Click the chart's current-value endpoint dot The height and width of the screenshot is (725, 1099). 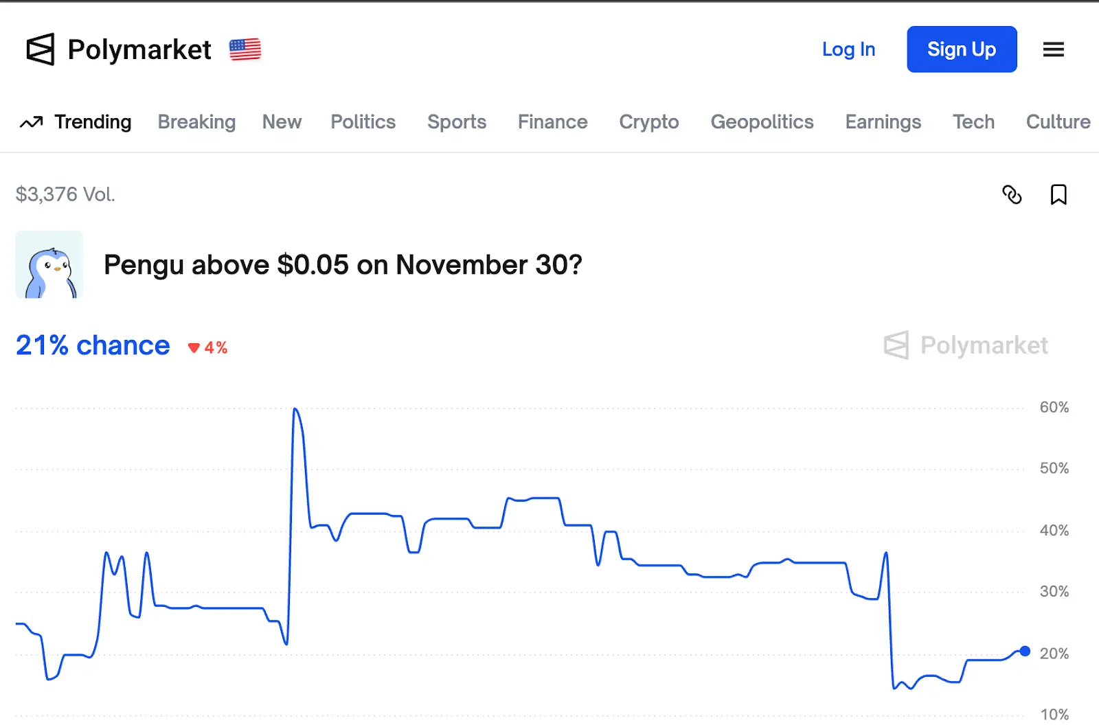pos(1025,651)
